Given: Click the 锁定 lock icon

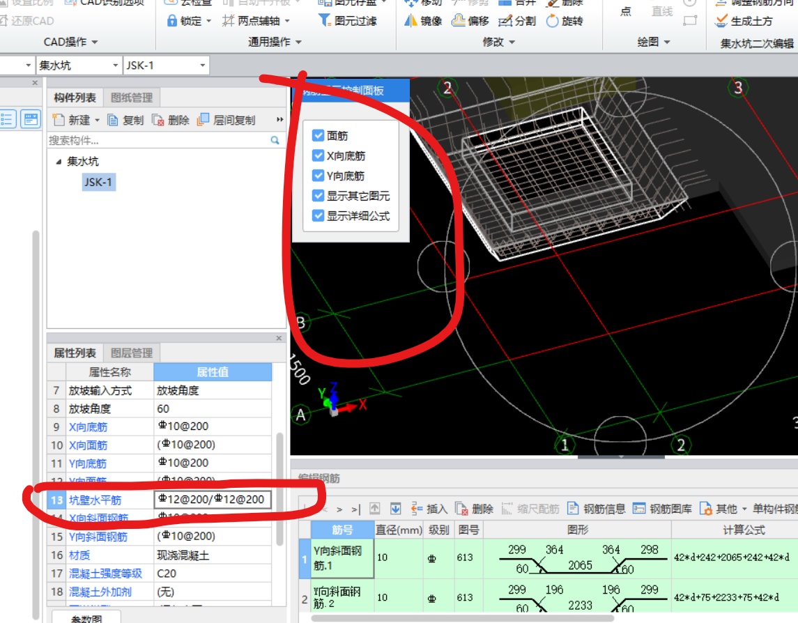Looking at the screenshot, I should [x=172, y=21].
